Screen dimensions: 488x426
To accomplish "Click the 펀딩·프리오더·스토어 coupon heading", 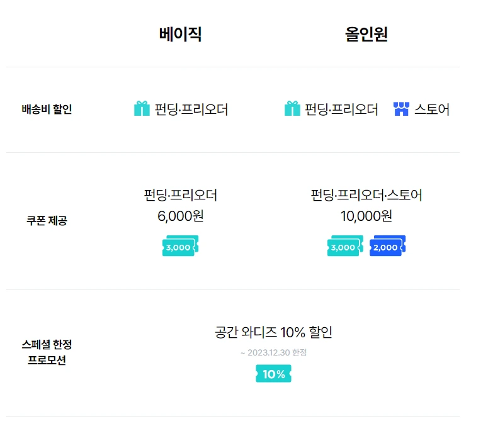I will click(366, 195).
